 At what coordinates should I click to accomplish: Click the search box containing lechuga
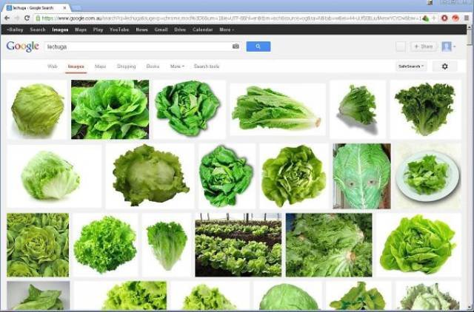point(137,47)
